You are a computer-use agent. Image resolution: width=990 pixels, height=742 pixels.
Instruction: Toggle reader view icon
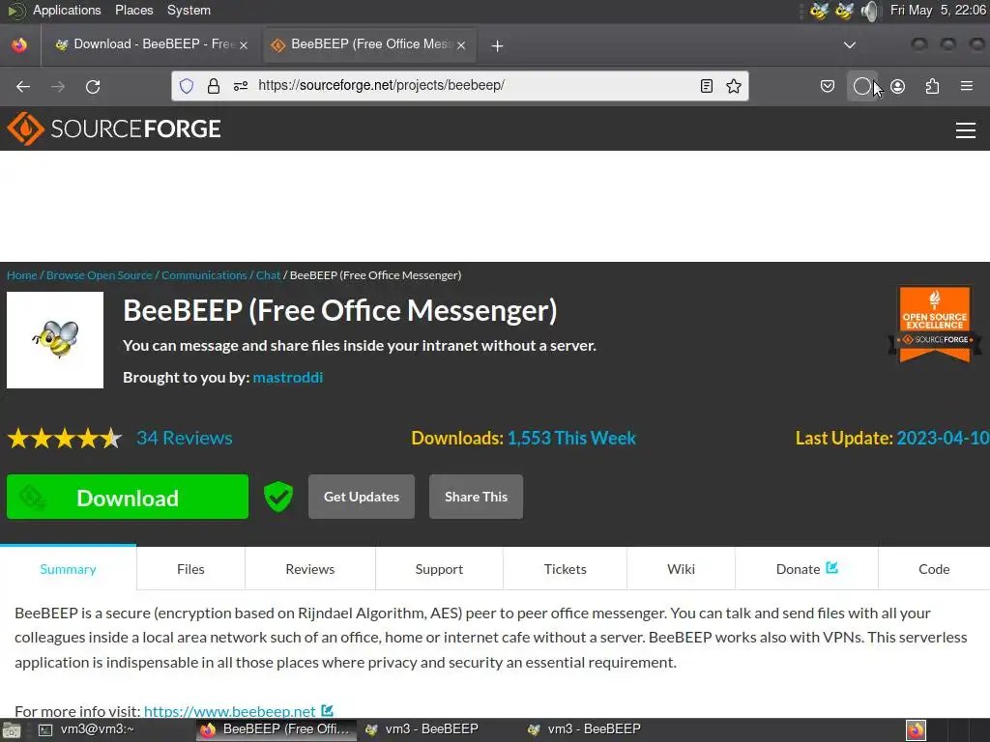(707, 86)
